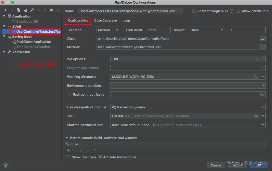Browse for Class with ellipsis button

pyautogui.click(x=263, y=39)
